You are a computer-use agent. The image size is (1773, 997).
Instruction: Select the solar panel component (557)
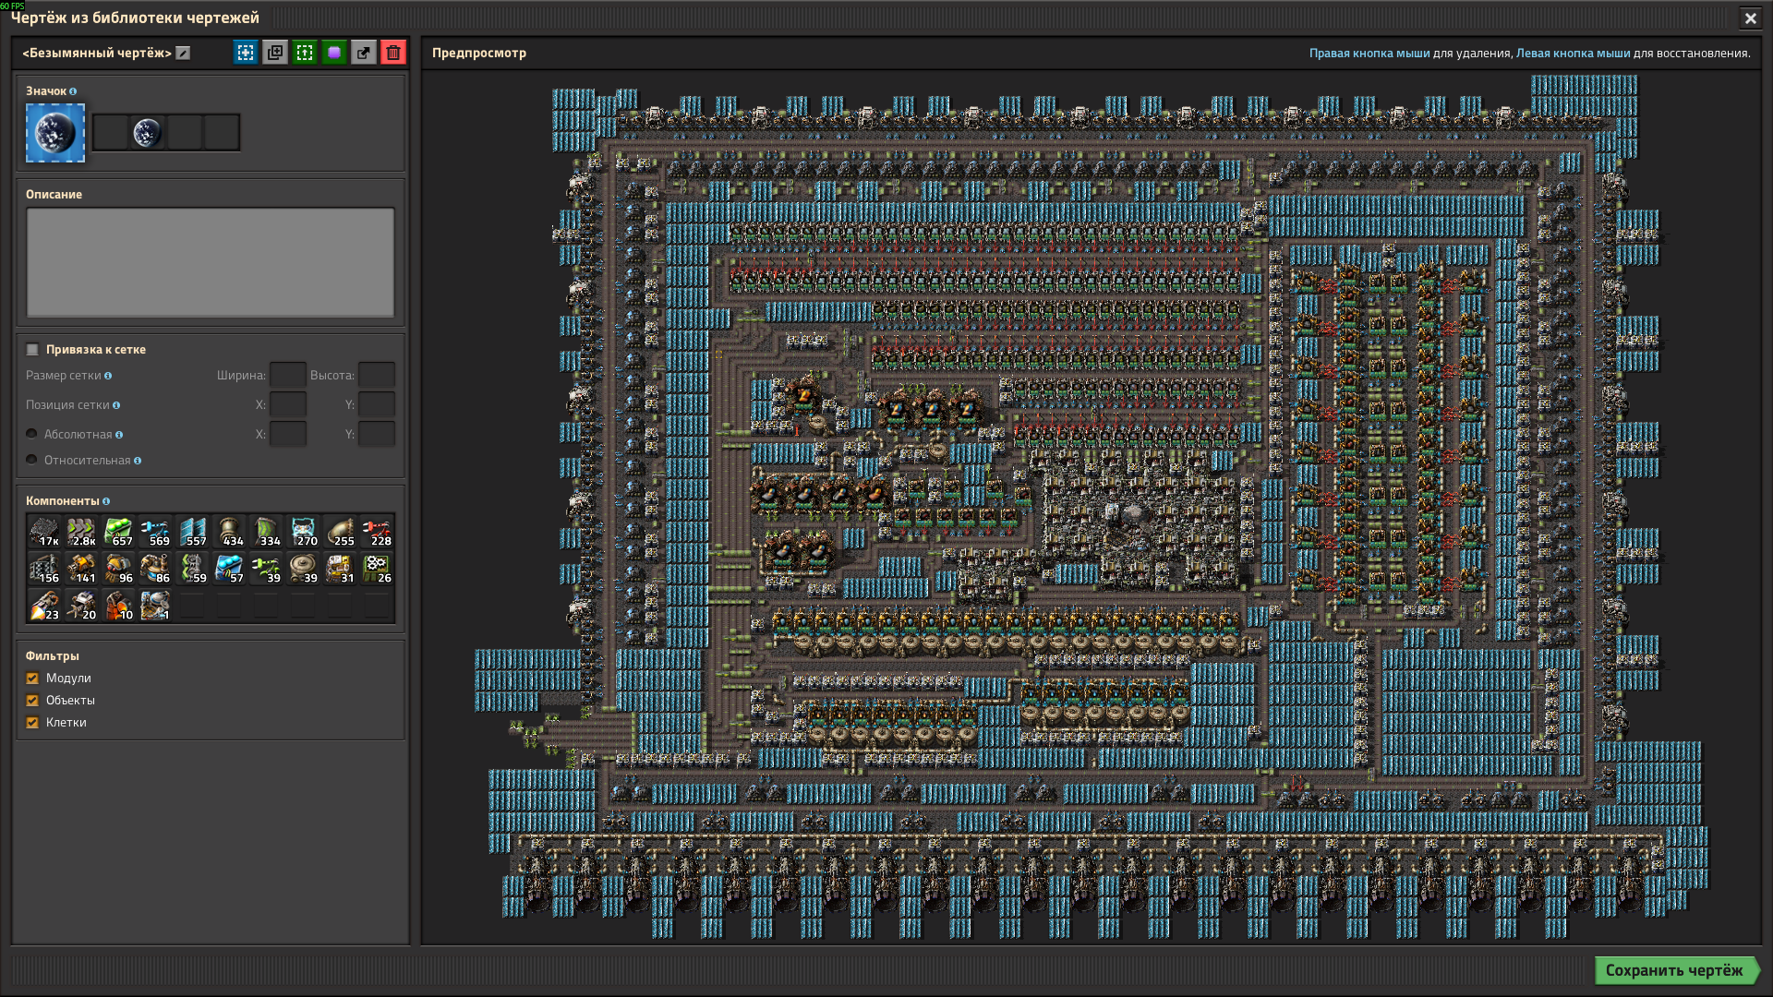click(x=192, y=532)
